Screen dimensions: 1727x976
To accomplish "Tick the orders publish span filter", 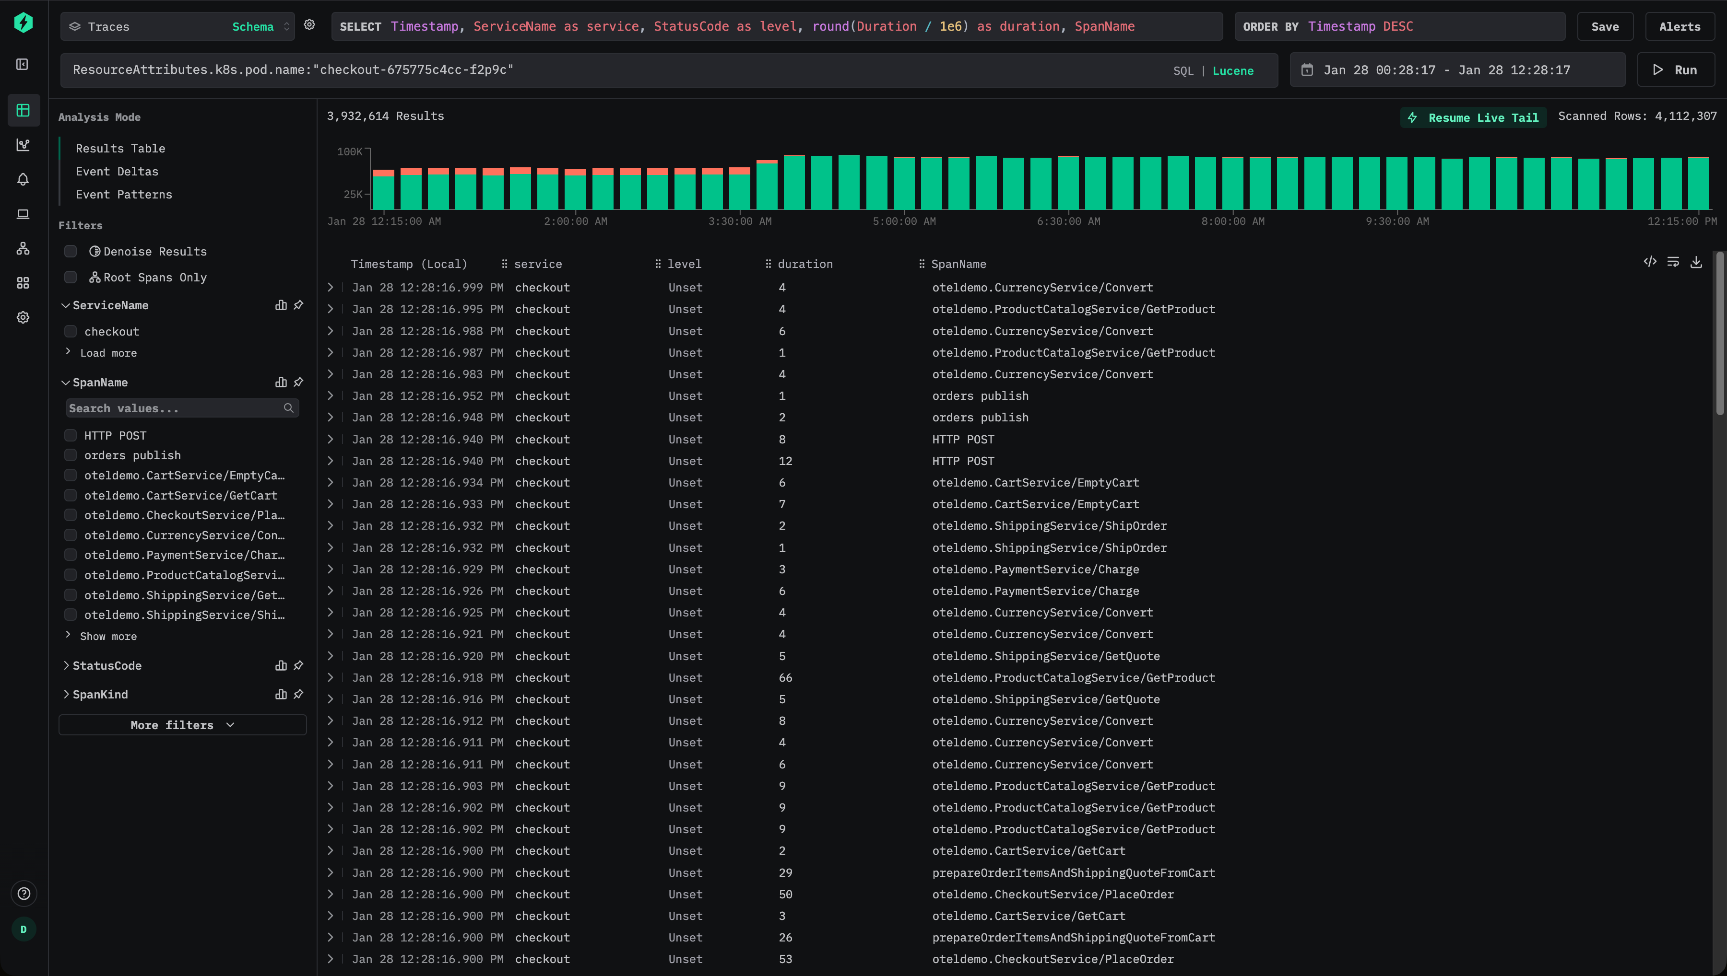I will coord(71,455).
